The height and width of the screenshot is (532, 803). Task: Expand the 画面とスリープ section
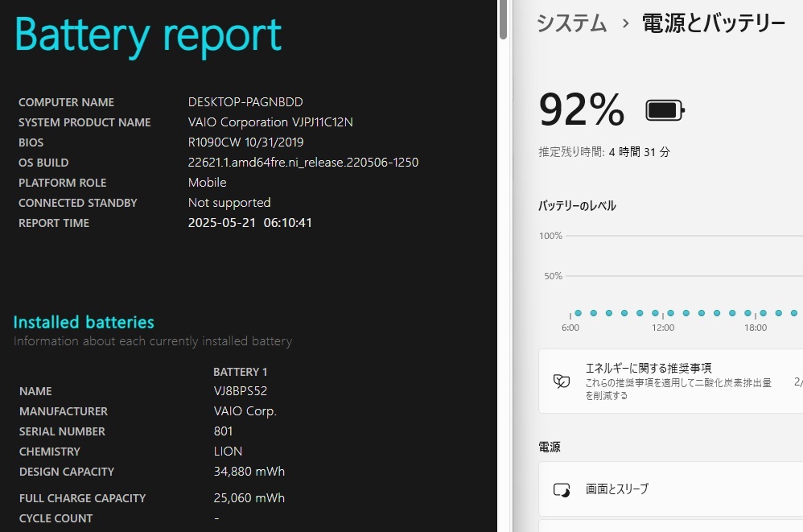(671, 489)
